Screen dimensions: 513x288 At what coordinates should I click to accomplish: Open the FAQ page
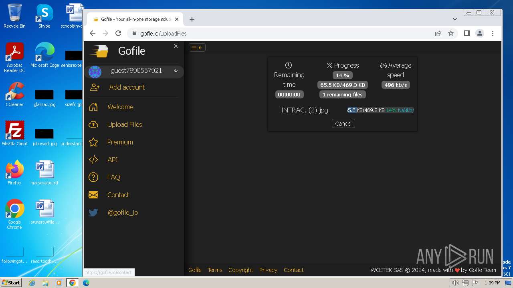113,177
